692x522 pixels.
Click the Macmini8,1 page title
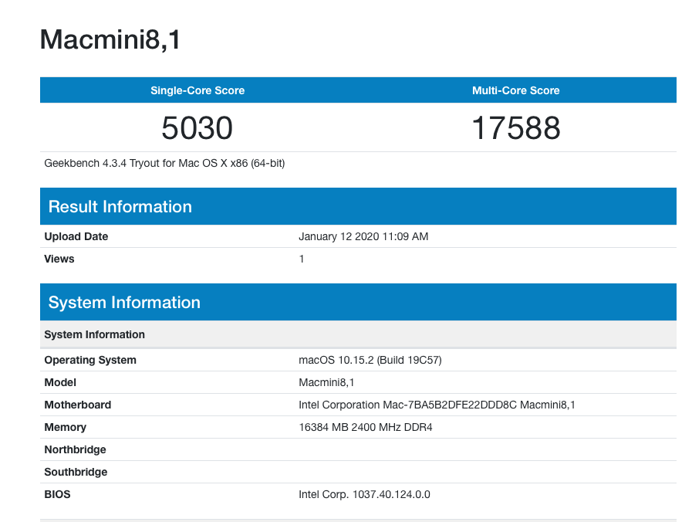click(110, 39)
